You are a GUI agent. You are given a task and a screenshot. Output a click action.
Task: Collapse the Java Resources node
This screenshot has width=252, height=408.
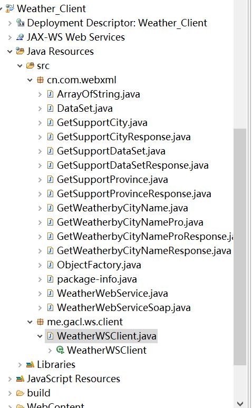coord(10,51)
